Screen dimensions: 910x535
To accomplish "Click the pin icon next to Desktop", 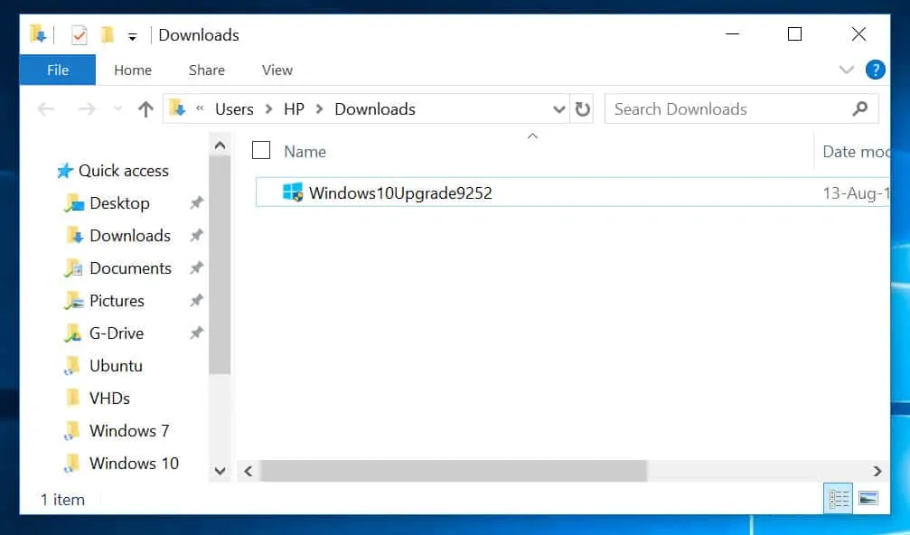I will click(x=197, y=202).
